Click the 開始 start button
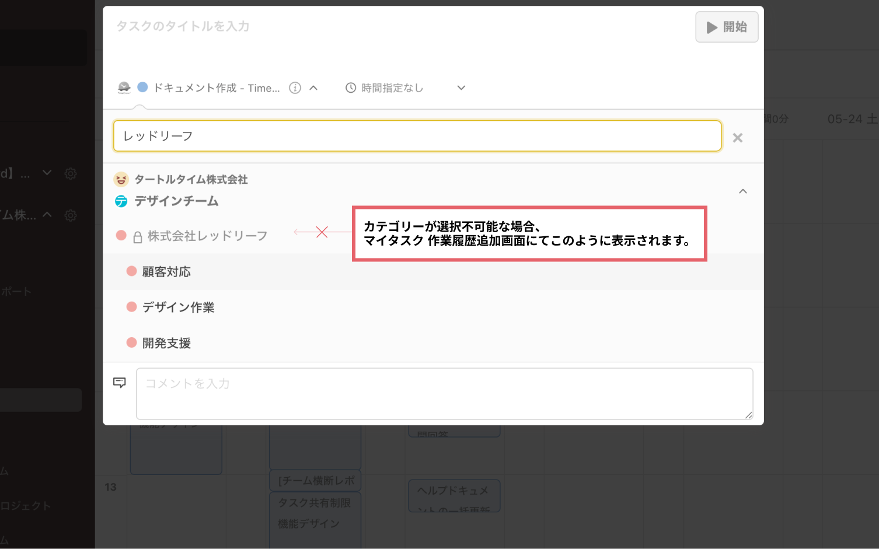 (726, 27)
